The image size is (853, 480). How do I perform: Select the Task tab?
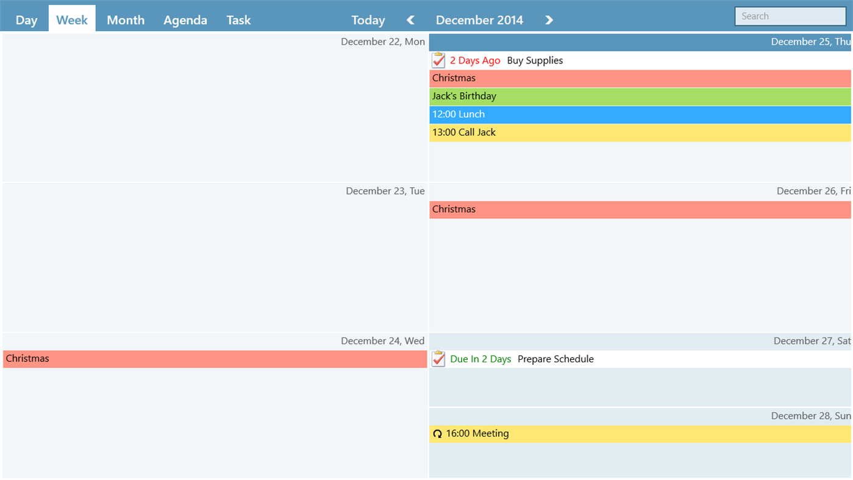pyautogui.click(x=238, y=19)
